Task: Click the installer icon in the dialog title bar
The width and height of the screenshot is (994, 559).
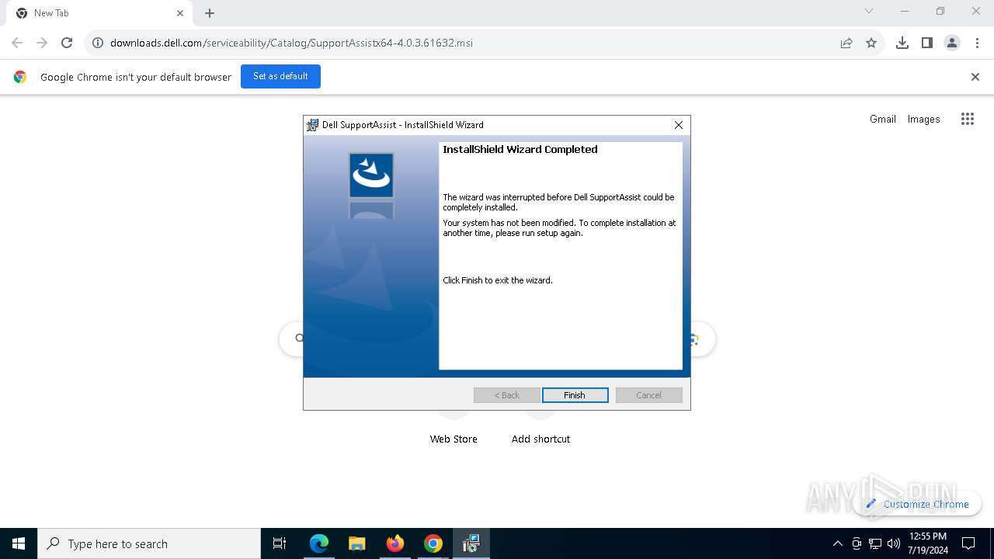Action: pyautogui.click(x=312, y=125)
